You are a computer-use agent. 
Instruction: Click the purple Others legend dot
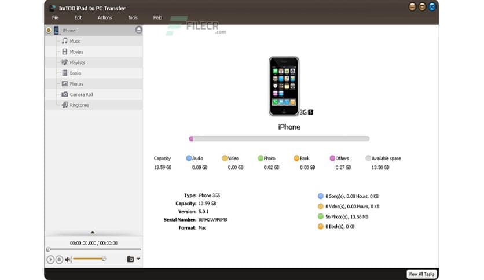[332, 158]
